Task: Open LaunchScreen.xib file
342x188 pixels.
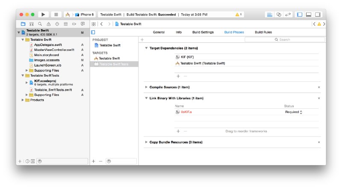Action: coord(47,65)
